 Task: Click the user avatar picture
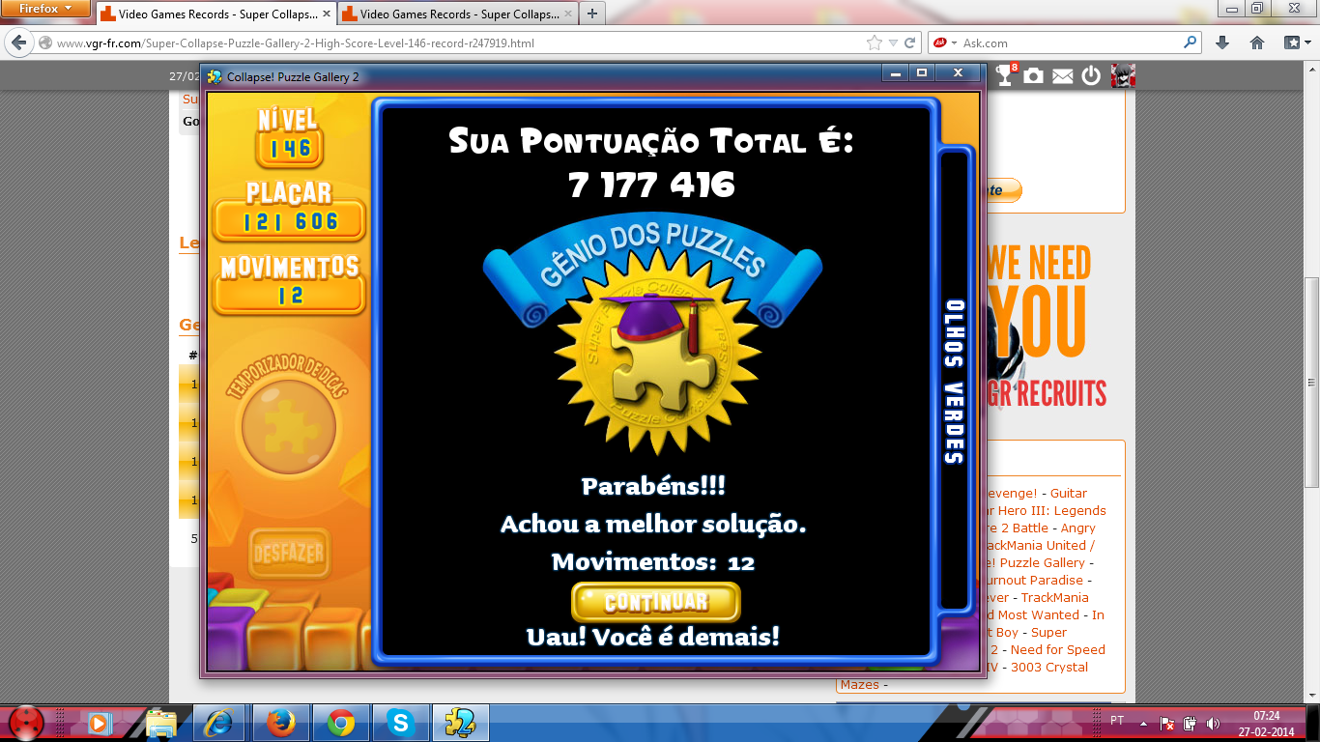[1122, 75]
